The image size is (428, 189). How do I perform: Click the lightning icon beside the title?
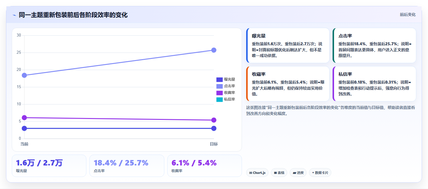tap(14, 15)
